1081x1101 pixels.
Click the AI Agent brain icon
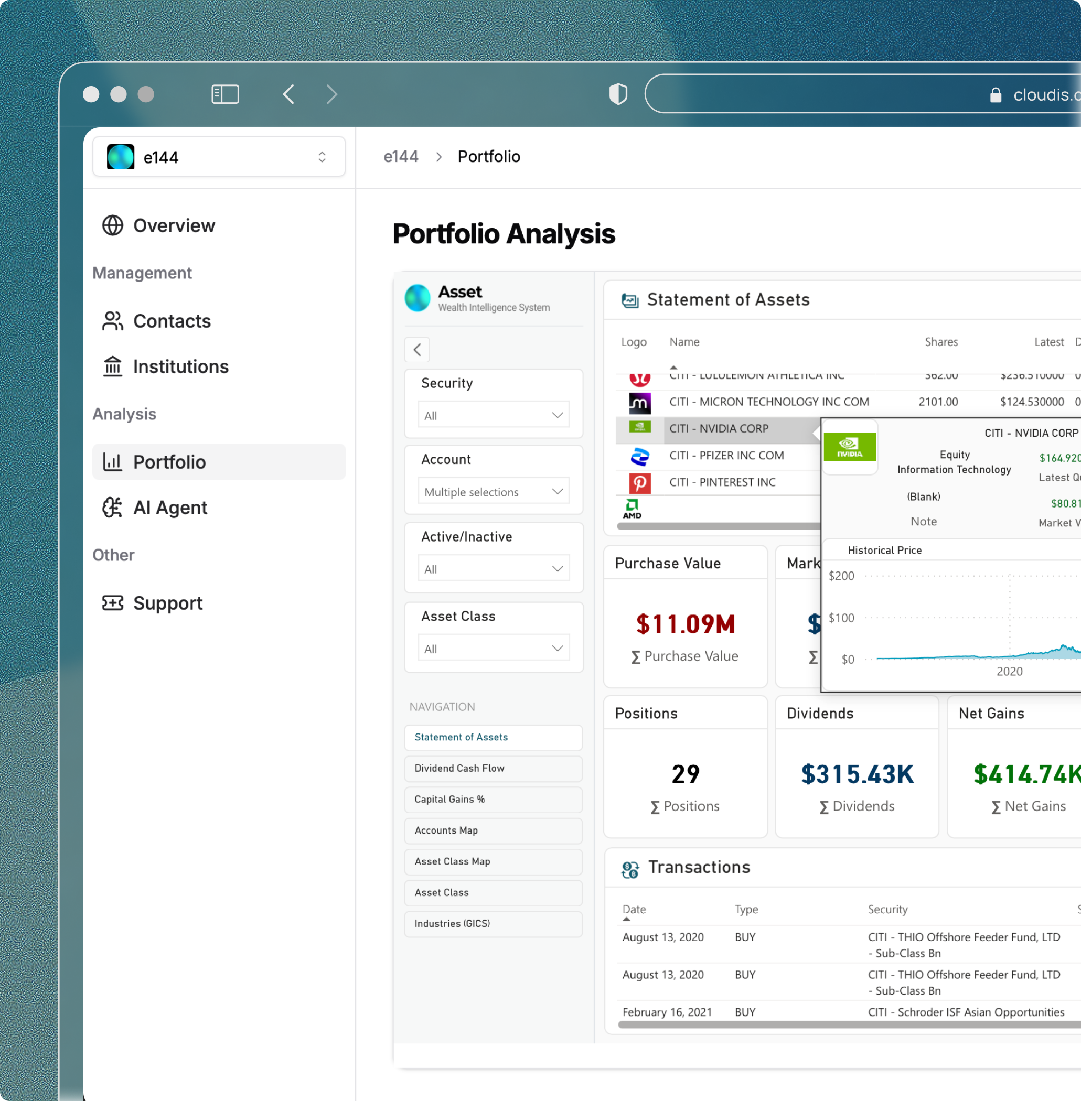112,507
